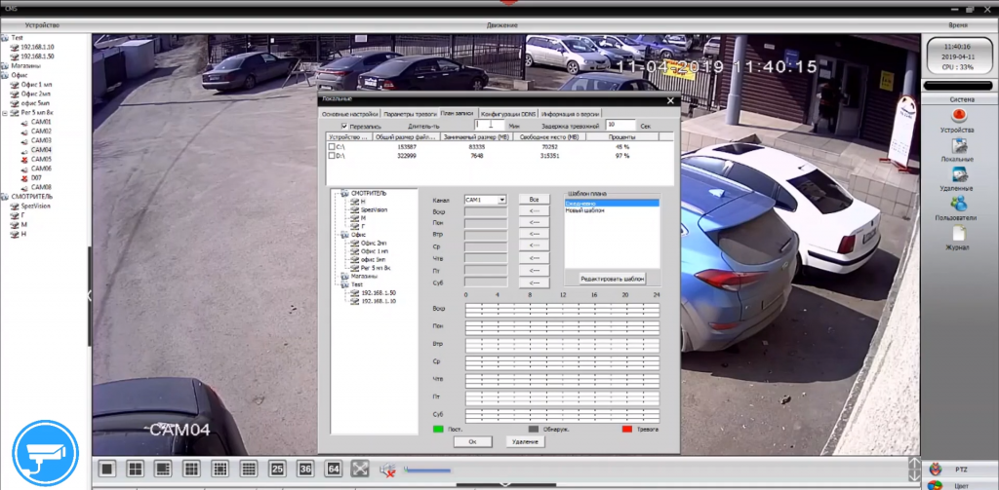Adjust the volume slider near speaker icon
Screen dimensions: 999x490
click(427, 471)
